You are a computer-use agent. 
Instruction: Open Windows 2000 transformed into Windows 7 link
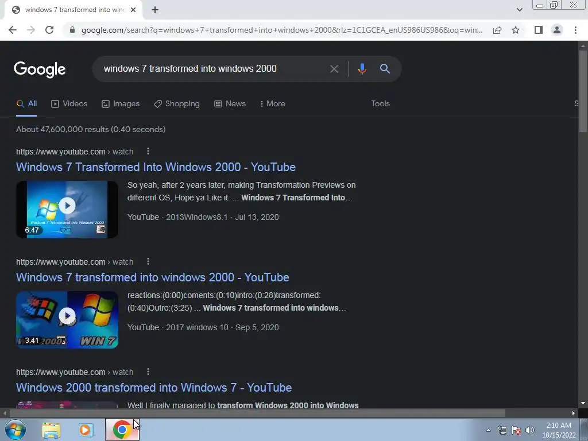pos(154,388)
